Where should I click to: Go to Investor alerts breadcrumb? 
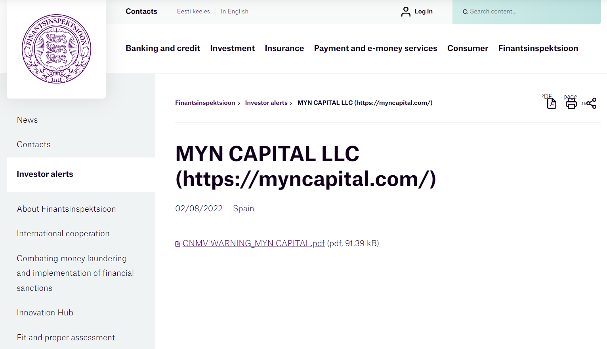pos(266,103)
